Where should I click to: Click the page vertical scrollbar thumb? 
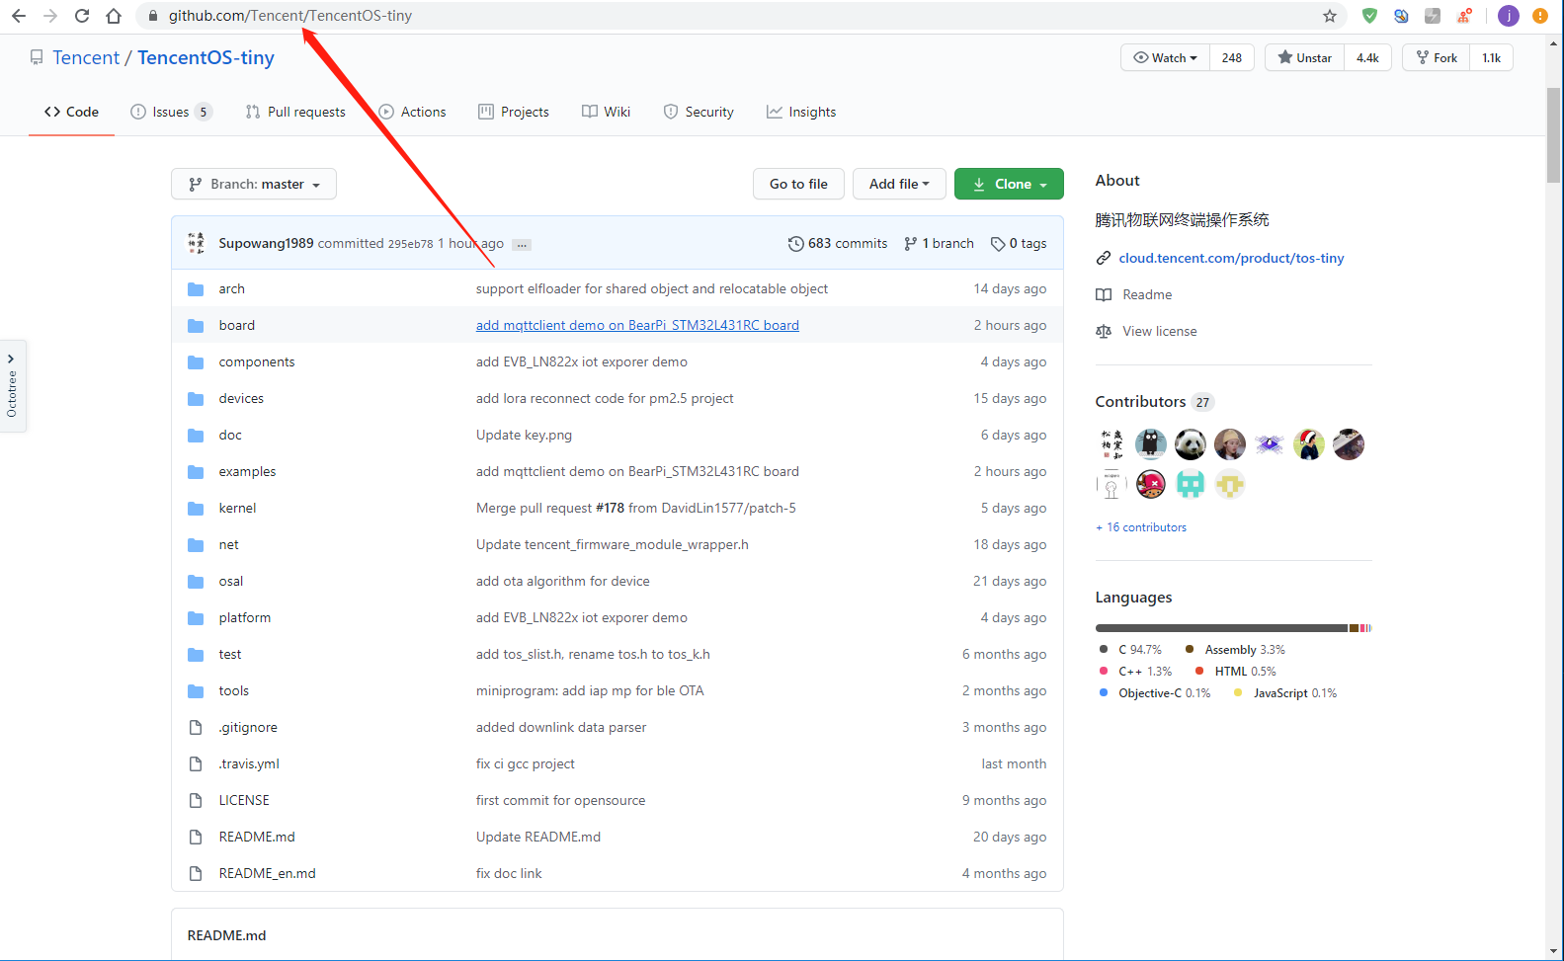[1554, 135]
